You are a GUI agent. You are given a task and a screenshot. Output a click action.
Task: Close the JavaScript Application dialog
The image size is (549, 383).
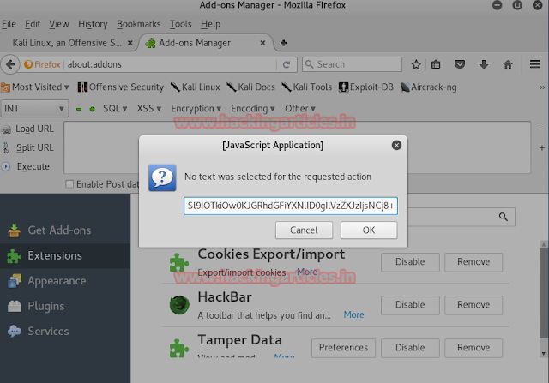click(396, 145)
